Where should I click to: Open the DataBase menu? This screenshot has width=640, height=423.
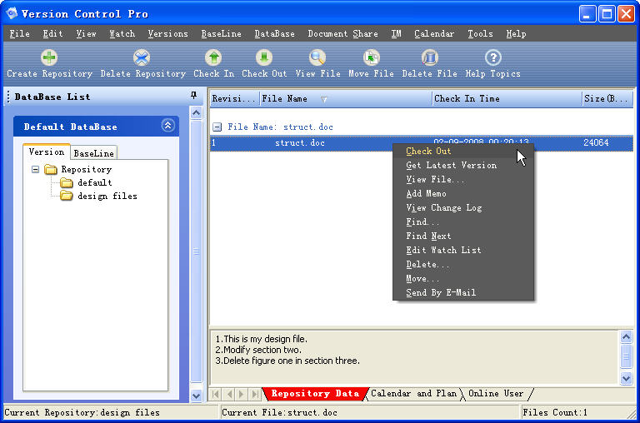click(275, 33)
